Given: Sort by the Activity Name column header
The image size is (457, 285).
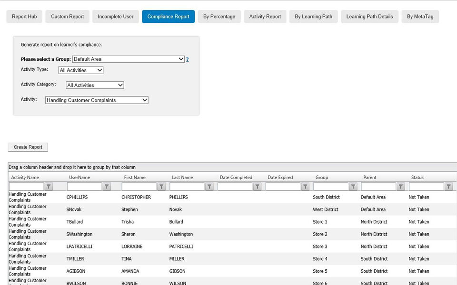Looking at the screenshot, I should 25,177.
